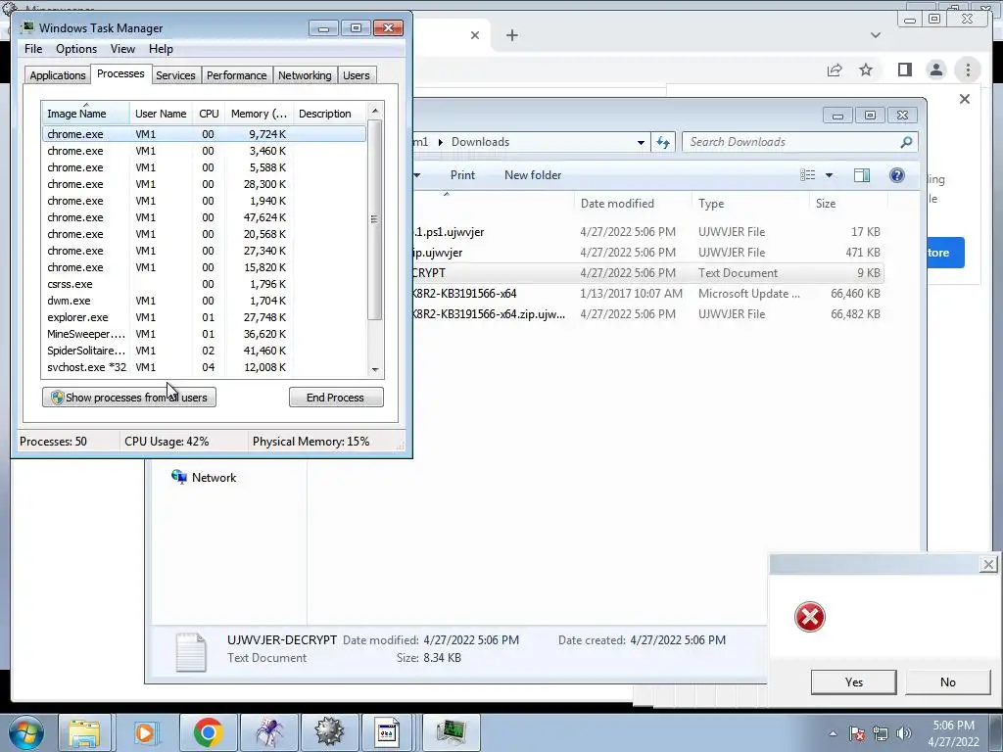Open the view options dropdown arrow

[829, 175]
